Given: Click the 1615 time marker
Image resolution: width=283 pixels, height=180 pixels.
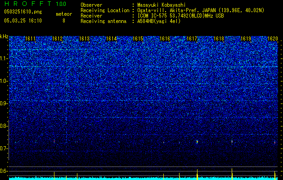Looking at the screenshot, I should point(138,39).
